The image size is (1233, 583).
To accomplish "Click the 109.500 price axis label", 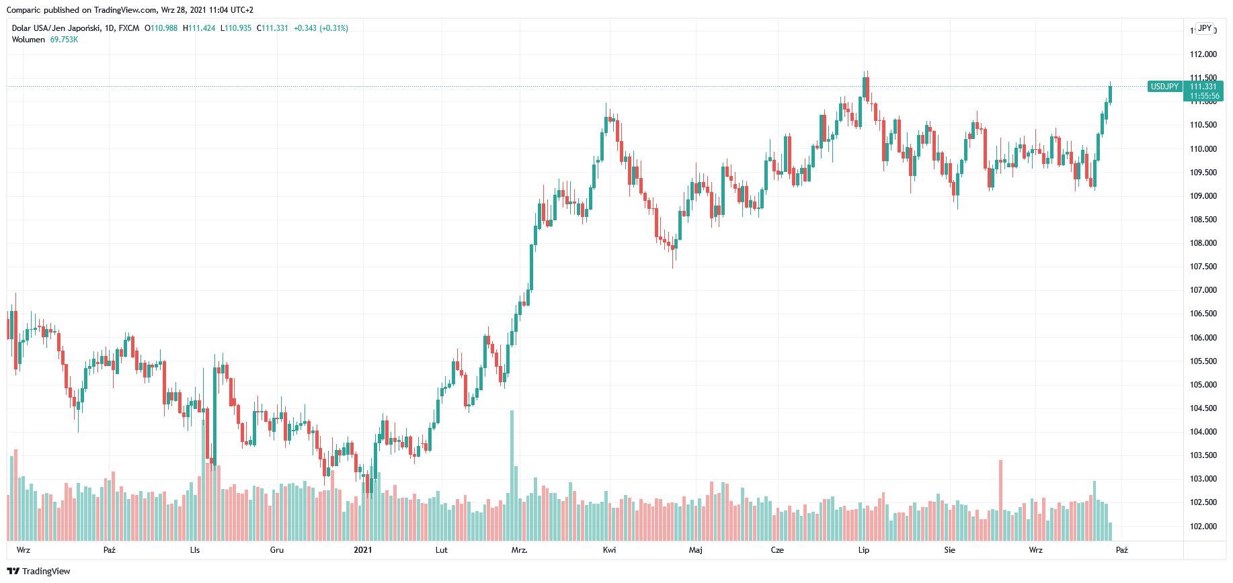I will (x=1203, y=173).
